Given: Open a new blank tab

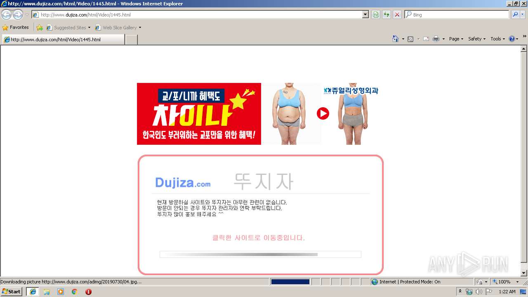Looking at the screenshot, I should point(131,40).
